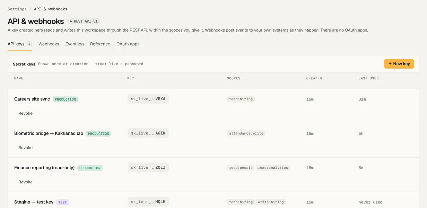Viewport: 427px width, 208px height.
Task: Click the Secret keys section heading
Action: 24,64
